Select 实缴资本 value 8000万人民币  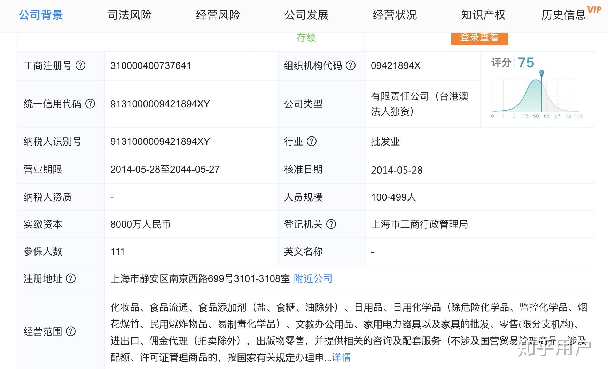(140, 224)
